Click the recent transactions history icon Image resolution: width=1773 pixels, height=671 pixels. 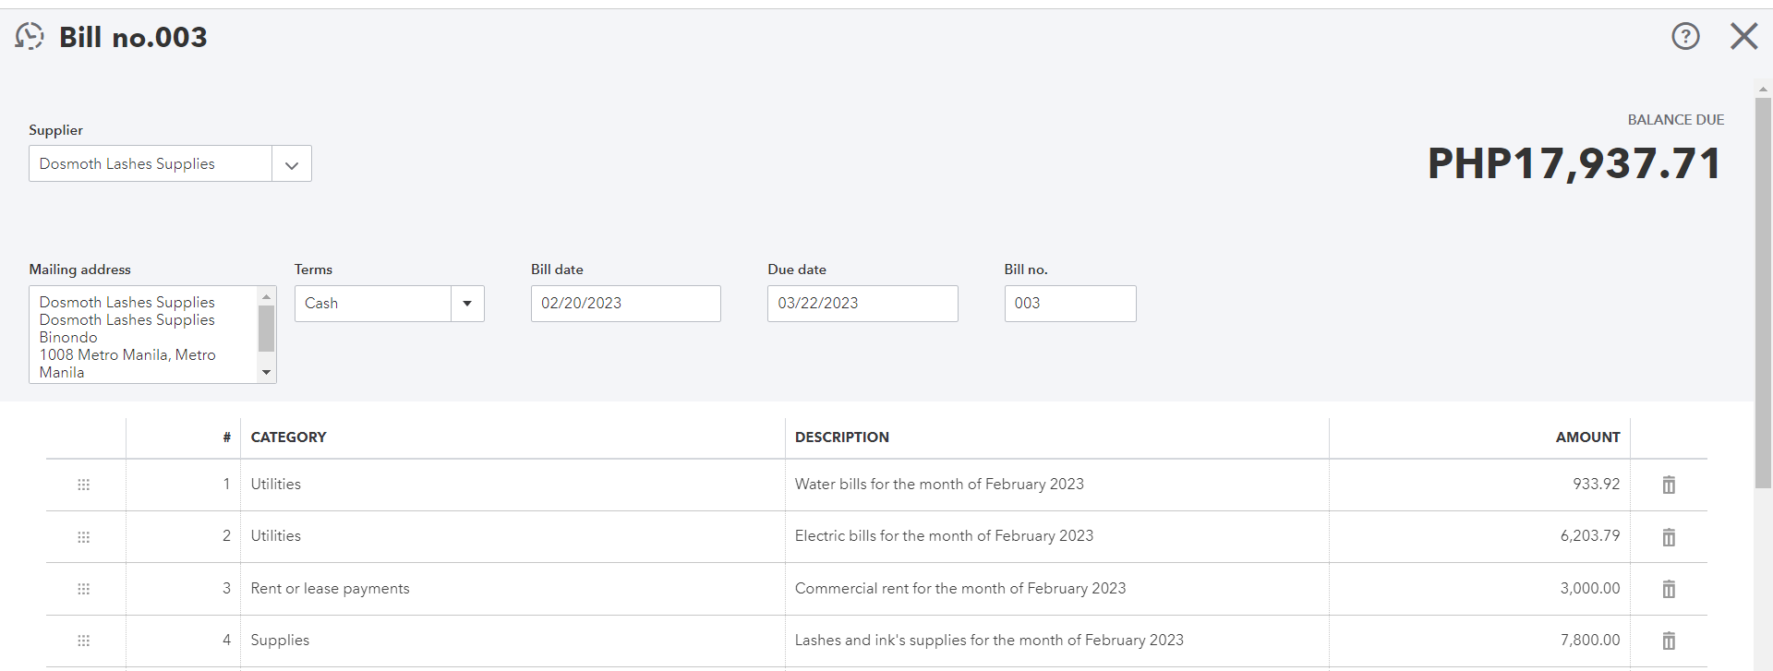[x=30, y=36]
